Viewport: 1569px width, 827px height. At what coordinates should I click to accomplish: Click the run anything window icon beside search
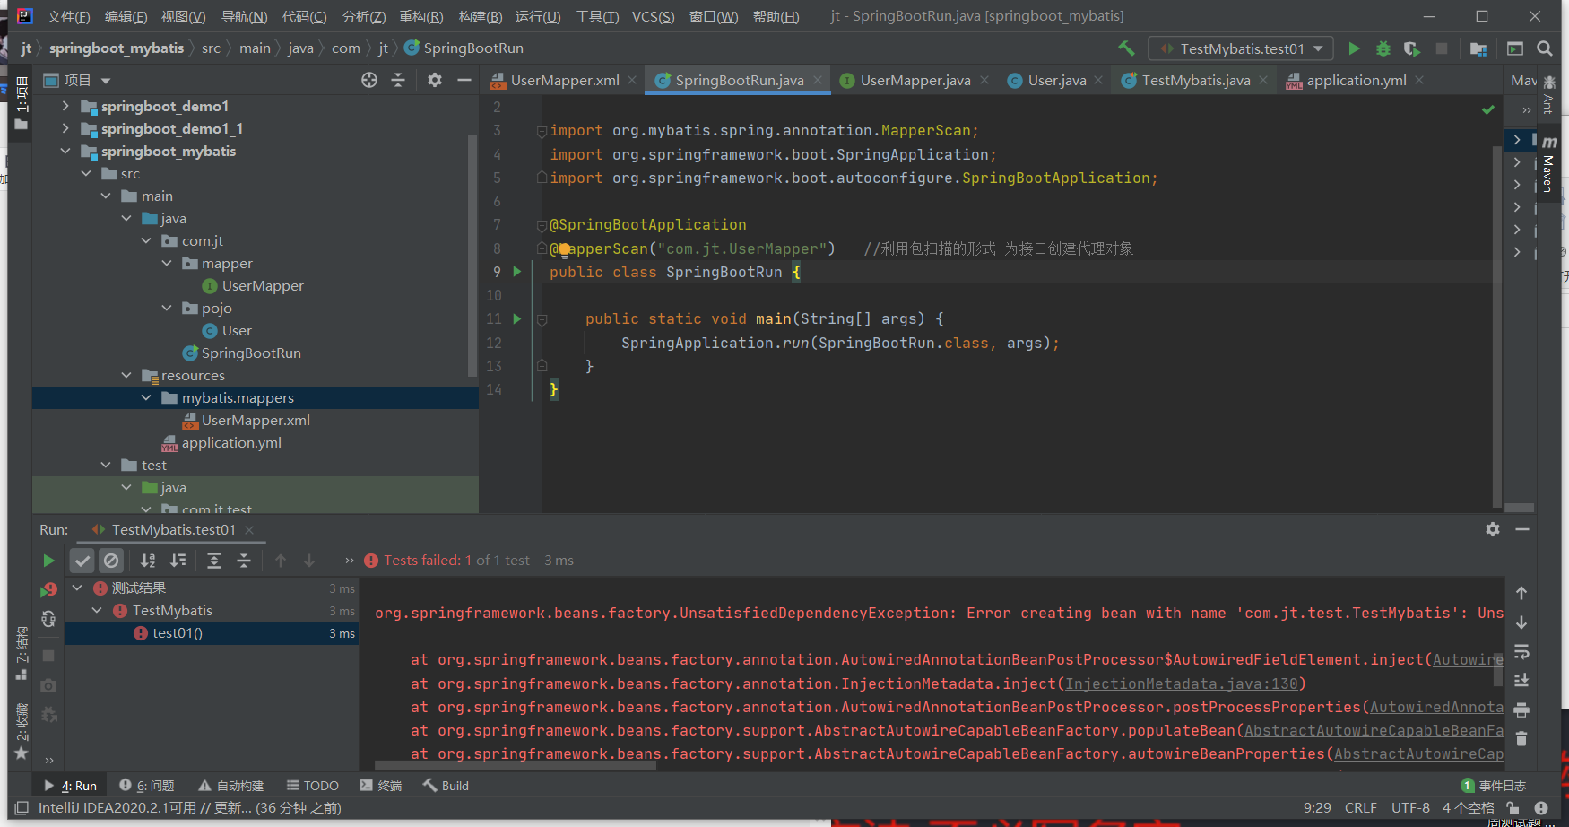[x=1515, y=48]
